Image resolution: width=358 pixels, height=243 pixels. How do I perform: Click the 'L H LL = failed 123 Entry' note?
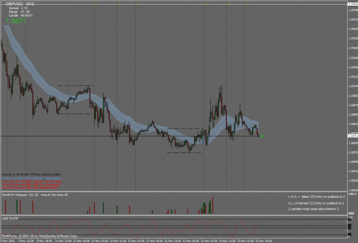coord(316,197)
